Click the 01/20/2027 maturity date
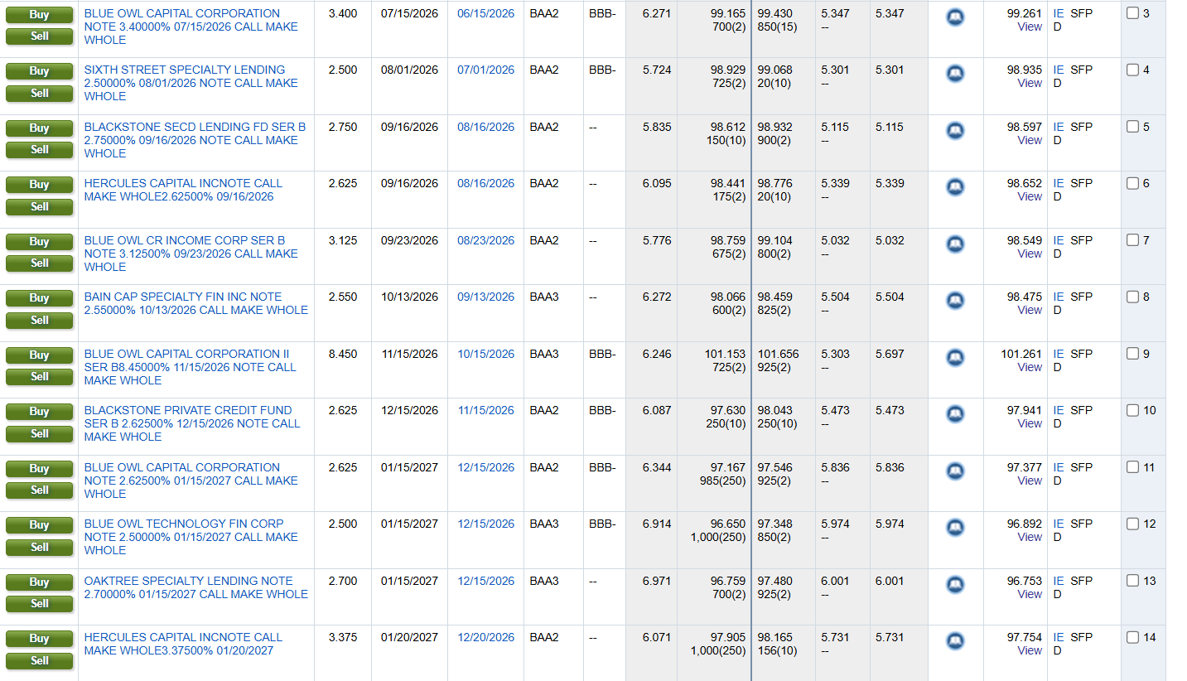 tap(409, 637)
